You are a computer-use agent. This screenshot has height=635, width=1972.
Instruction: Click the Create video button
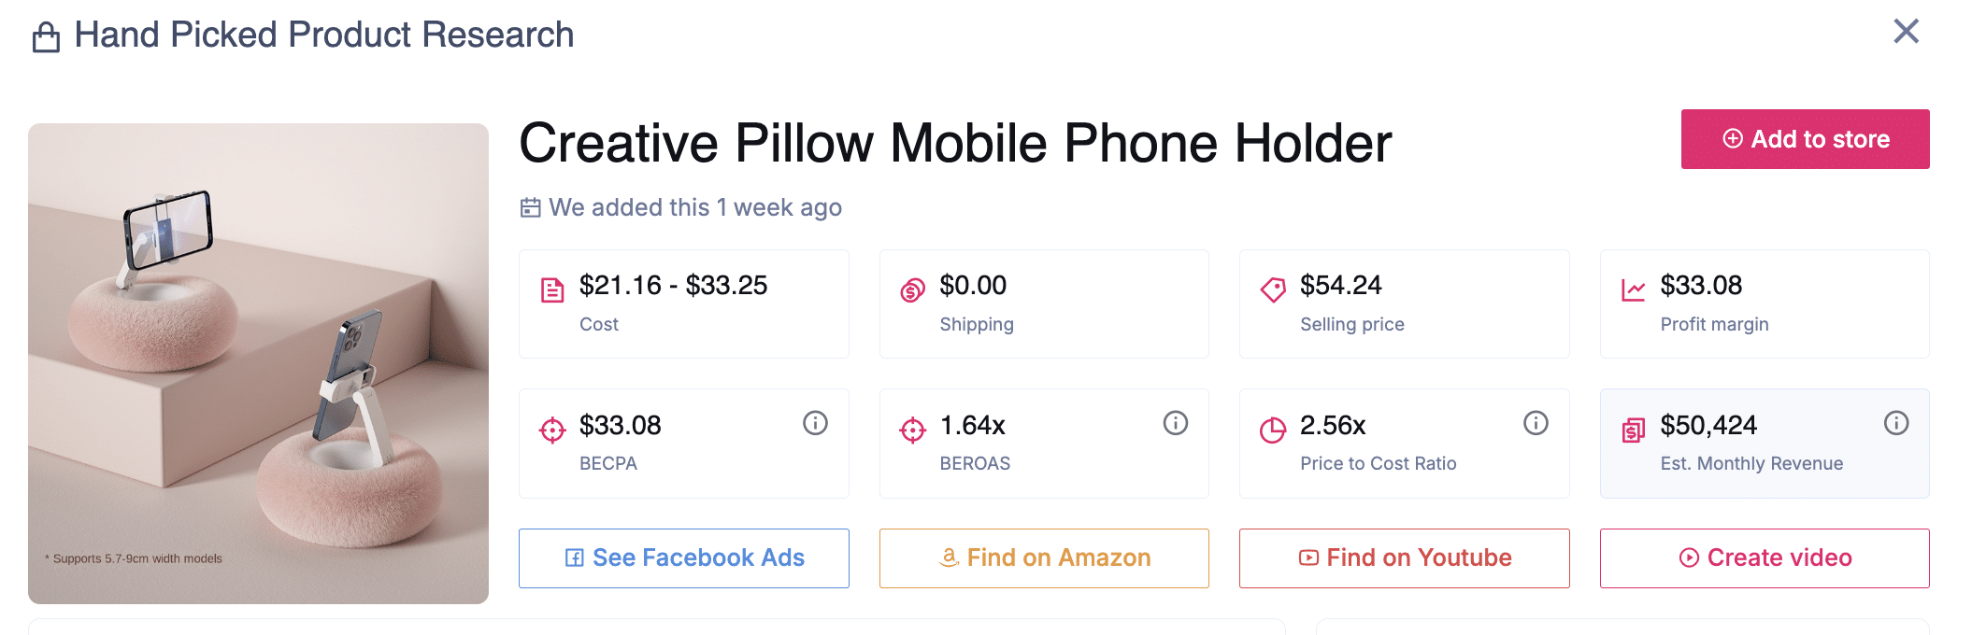(x=1764, y=557)
